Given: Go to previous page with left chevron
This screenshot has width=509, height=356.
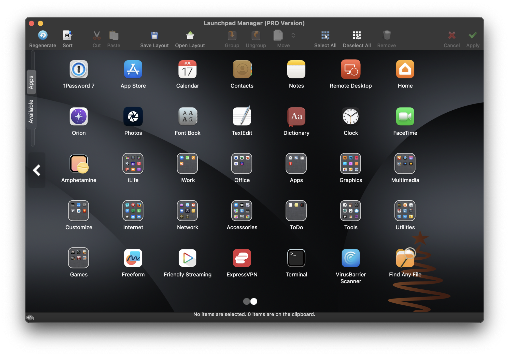Looking at the screenshot, I should 37,170.
